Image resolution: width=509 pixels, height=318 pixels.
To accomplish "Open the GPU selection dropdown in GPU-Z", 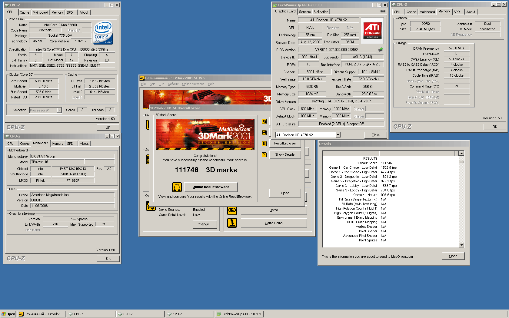I will click(x=338, y=135).
